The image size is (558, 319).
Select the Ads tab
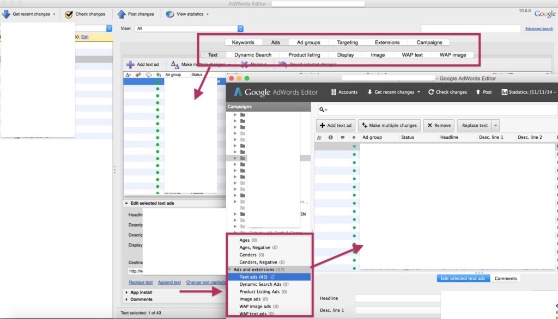(275, 42)
